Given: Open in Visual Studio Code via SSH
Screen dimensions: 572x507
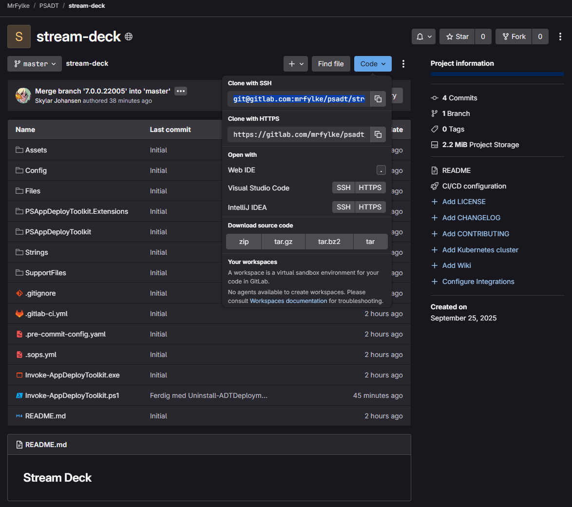Looking at the screenshot, I should click(343, 188).
